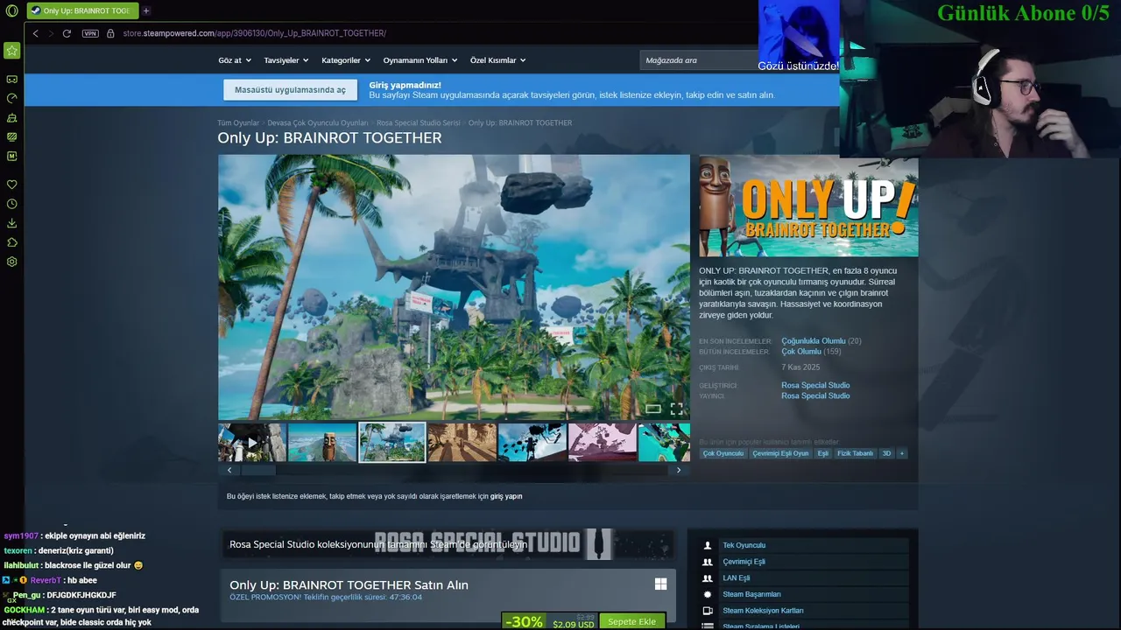
Task: Select the Only Up: BRAINROT TOGETHER browser tab
Action: tap(82, 10)
